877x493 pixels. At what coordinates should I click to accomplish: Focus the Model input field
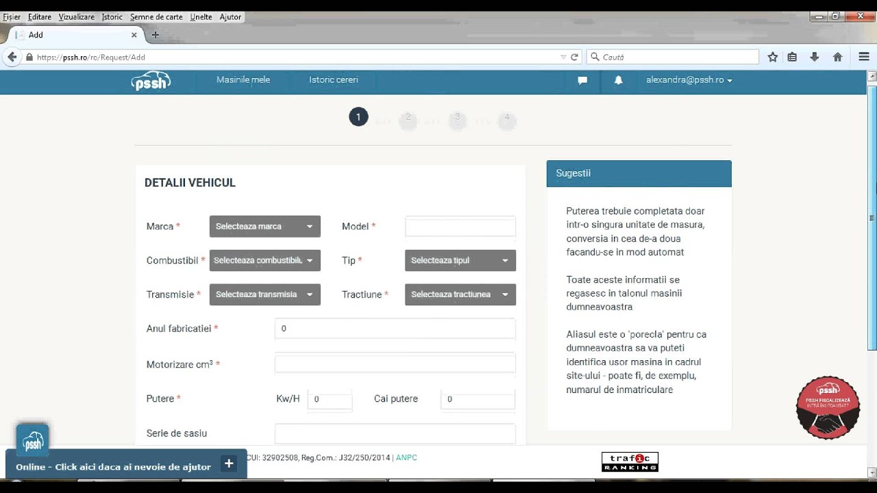pos(460,227)
